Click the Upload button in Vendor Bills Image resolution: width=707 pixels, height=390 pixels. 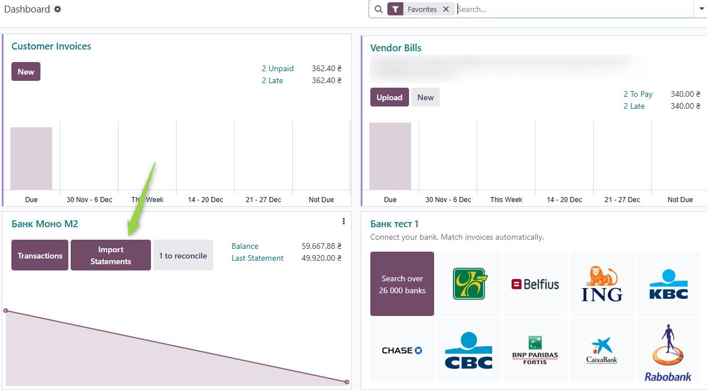(x=390, y=97)
